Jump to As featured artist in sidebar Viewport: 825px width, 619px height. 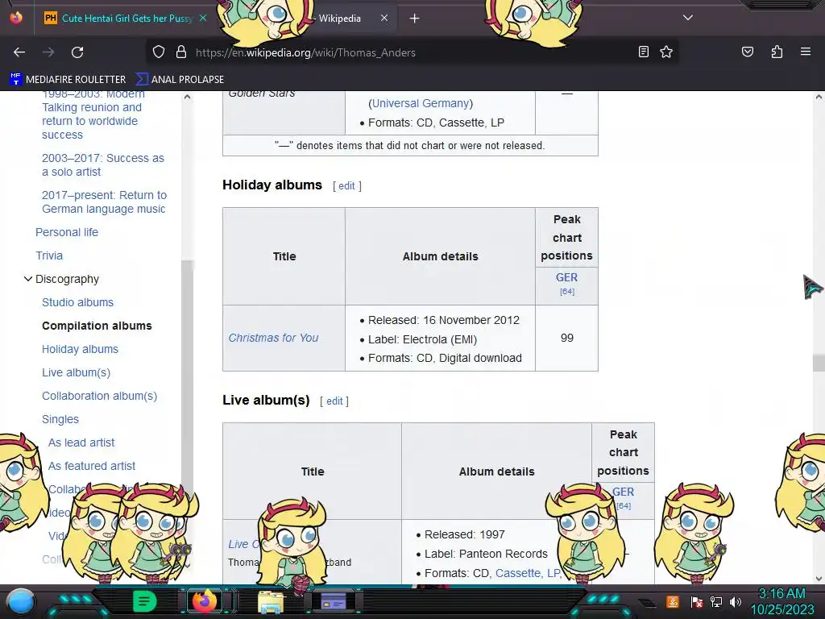92,466
